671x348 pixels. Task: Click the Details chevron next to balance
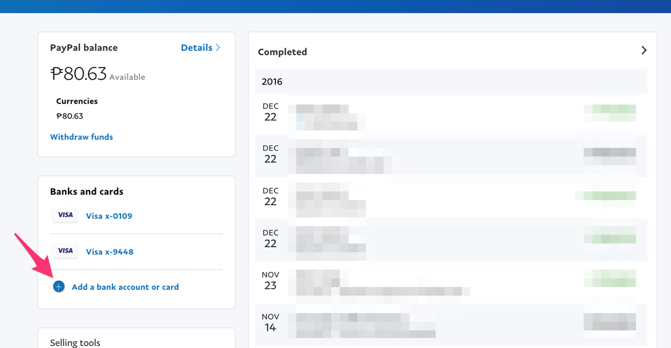click(x=218, y=48)
